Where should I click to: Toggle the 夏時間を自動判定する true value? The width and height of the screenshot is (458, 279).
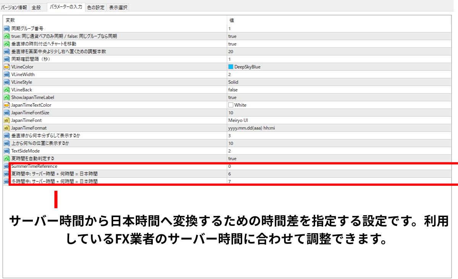click(x=232, y=159)
